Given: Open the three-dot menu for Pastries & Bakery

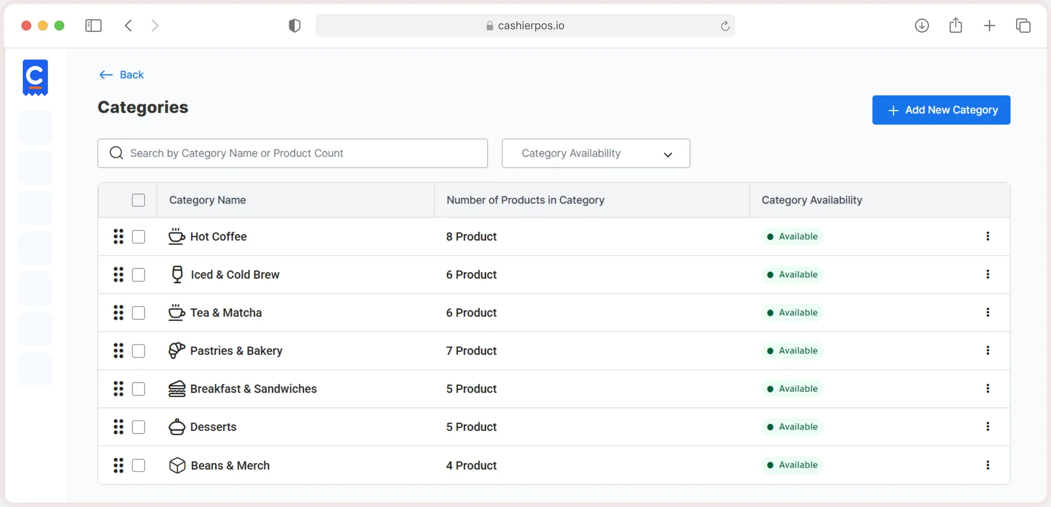Looking at the screenshot, I should click(988, 350).
